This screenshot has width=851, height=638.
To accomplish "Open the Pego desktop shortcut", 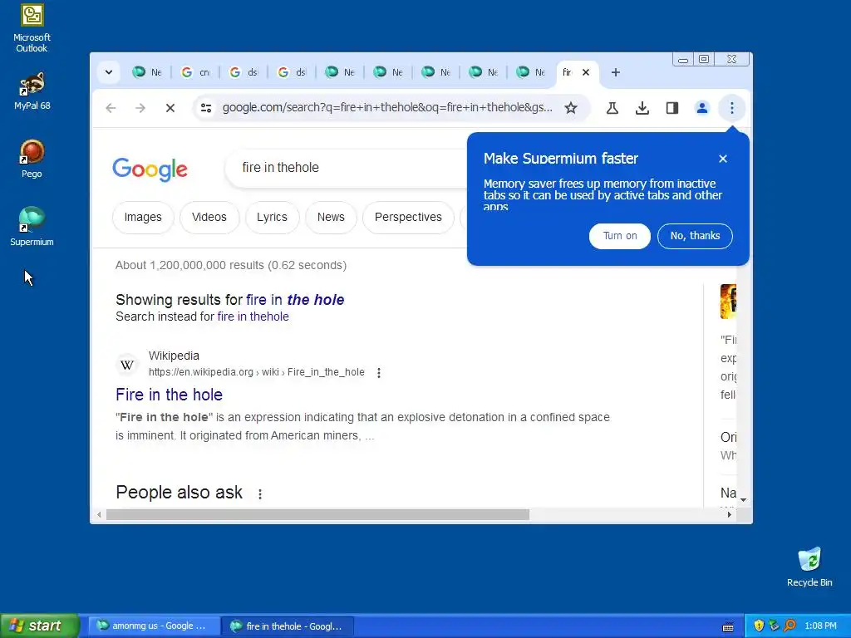I will click(32, 159).
